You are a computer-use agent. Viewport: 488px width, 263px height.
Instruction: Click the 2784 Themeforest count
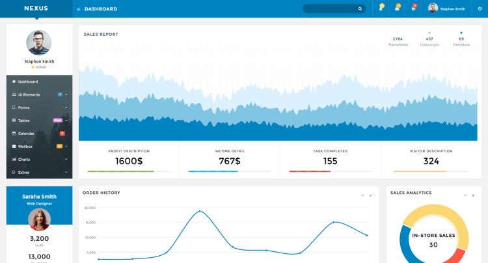(x=398, y=39)
